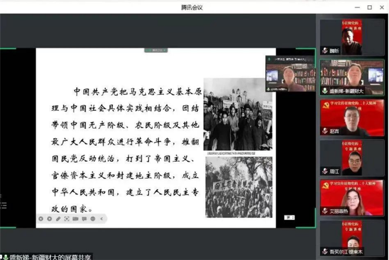Open the all-slides view icon in toolbar
The image size is (389, 260).
tap(76, 219)
